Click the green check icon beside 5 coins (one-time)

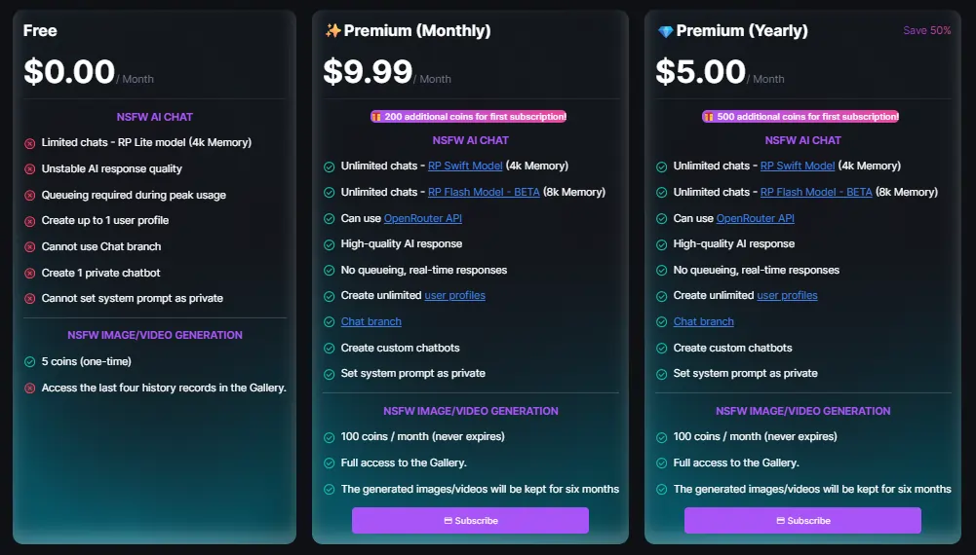30,362
